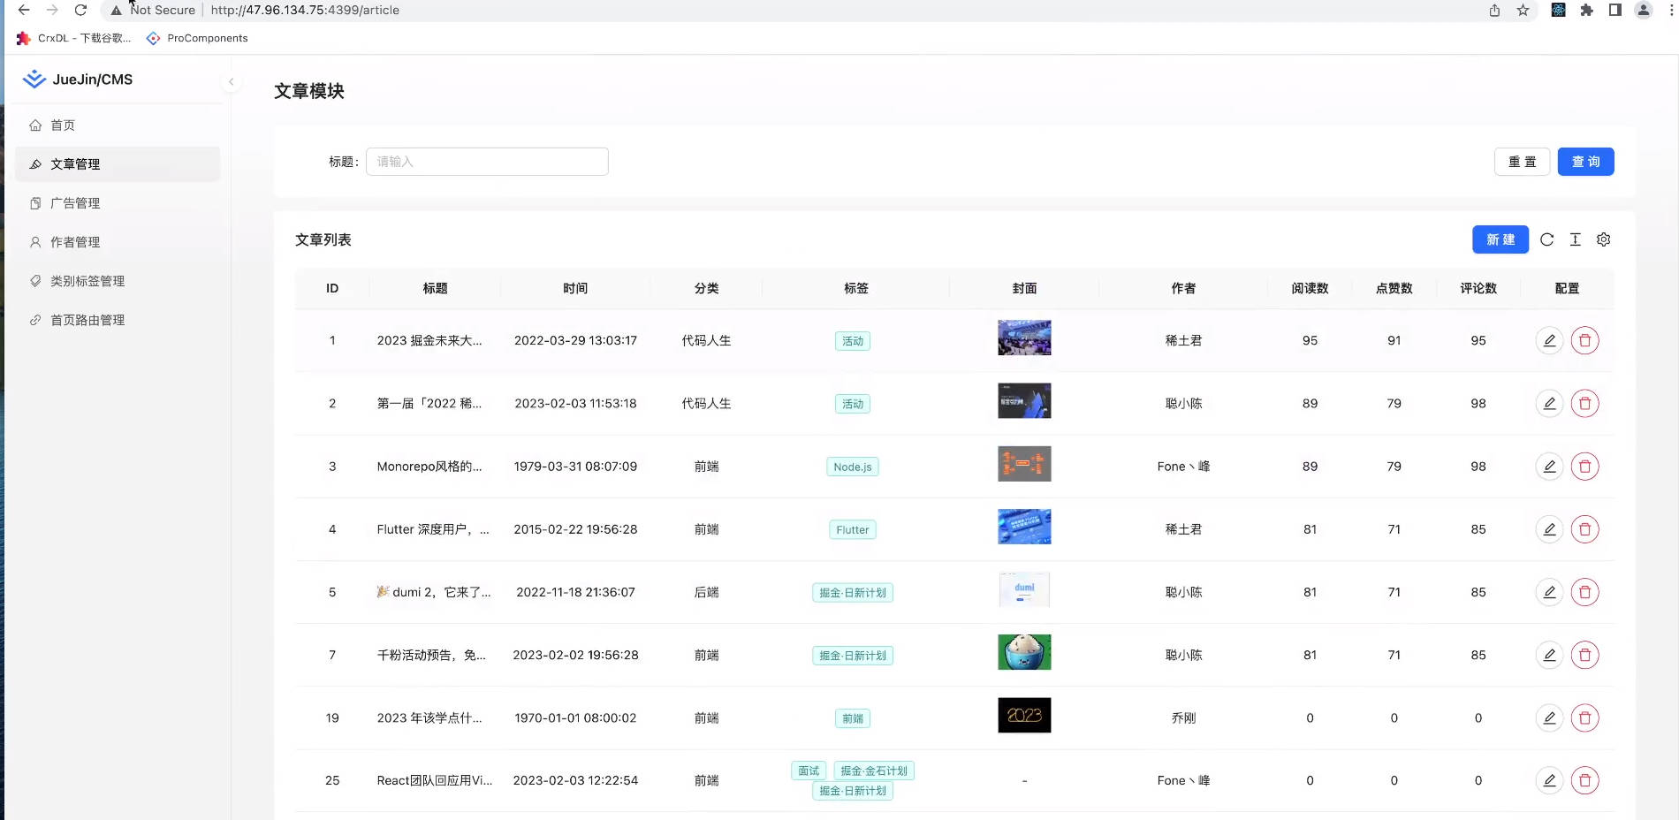The height and width of the screenshot is (820, 1679).
Task: Click the 查询 search button
Action: pos(1585,162)
